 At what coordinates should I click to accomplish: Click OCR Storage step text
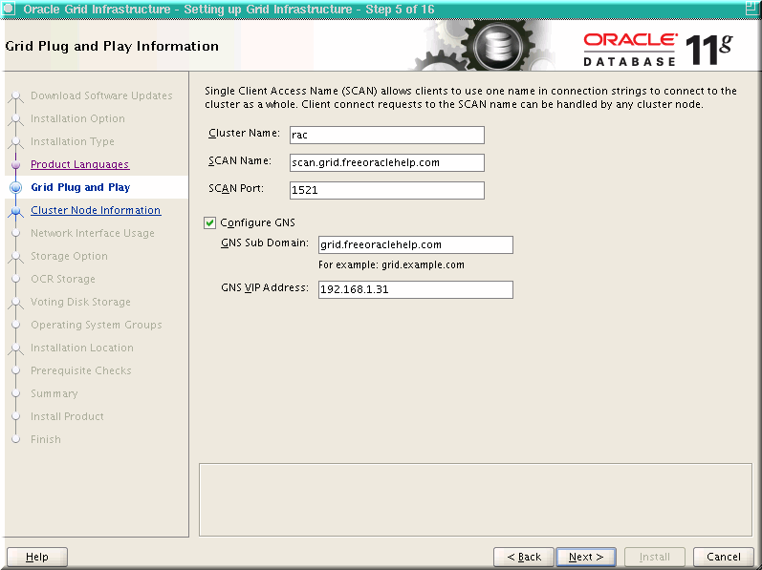tap(63, 279)
